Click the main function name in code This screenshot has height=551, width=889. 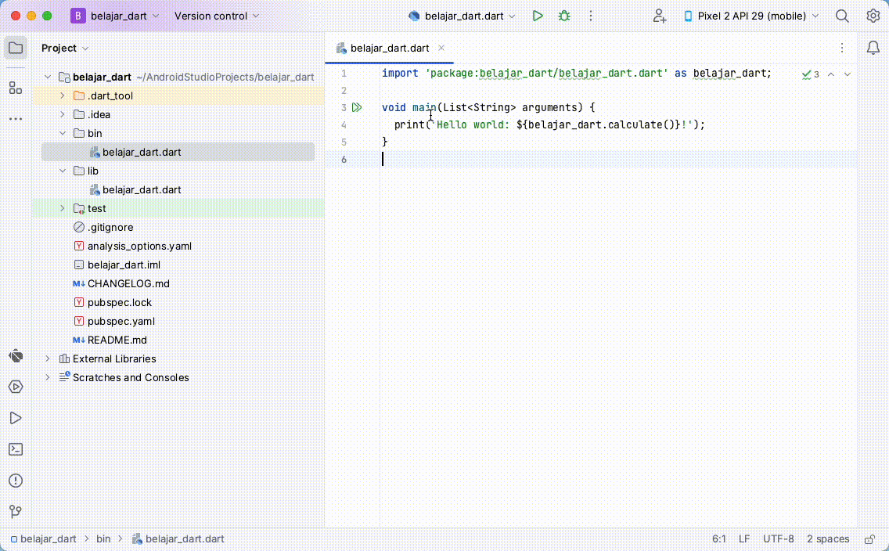click(x=424, y=108)
